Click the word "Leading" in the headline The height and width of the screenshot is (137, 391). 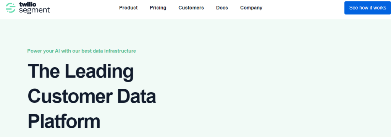(x=99, y=72)
